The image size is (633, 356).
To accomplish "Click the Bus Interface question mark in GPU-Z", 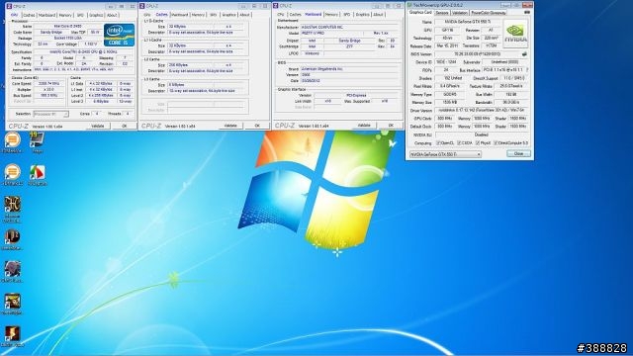I will pos(527,70).
